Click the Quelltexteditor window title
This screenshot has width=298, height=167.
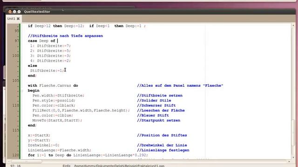point(37,12)
